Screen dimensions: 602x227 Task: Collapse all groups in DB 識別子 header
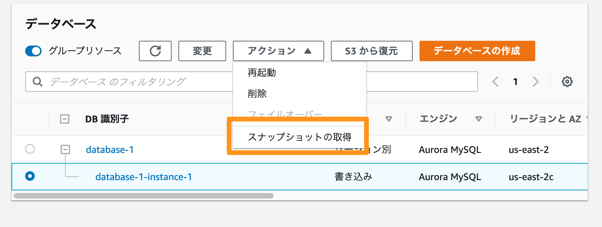tap(65, 119)
